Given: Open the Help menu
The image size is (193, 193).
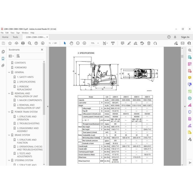Looking at the screenshot, I should point(32,33).
